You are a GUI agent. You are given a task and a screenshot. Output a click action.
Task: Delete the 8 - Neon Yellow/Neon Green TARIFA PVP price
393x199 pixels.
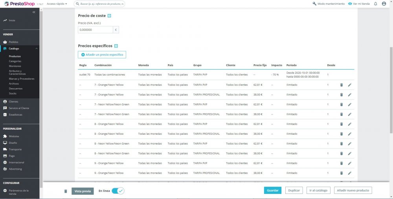342,143
